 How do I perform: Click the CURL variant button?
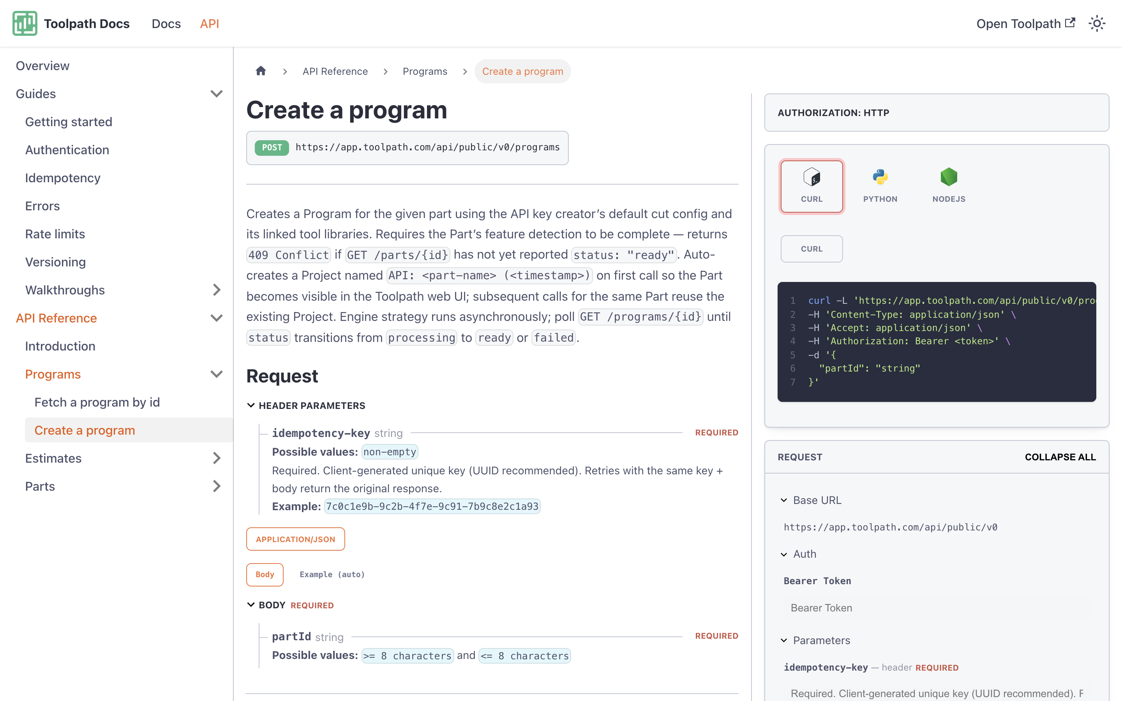pos(812,249)
